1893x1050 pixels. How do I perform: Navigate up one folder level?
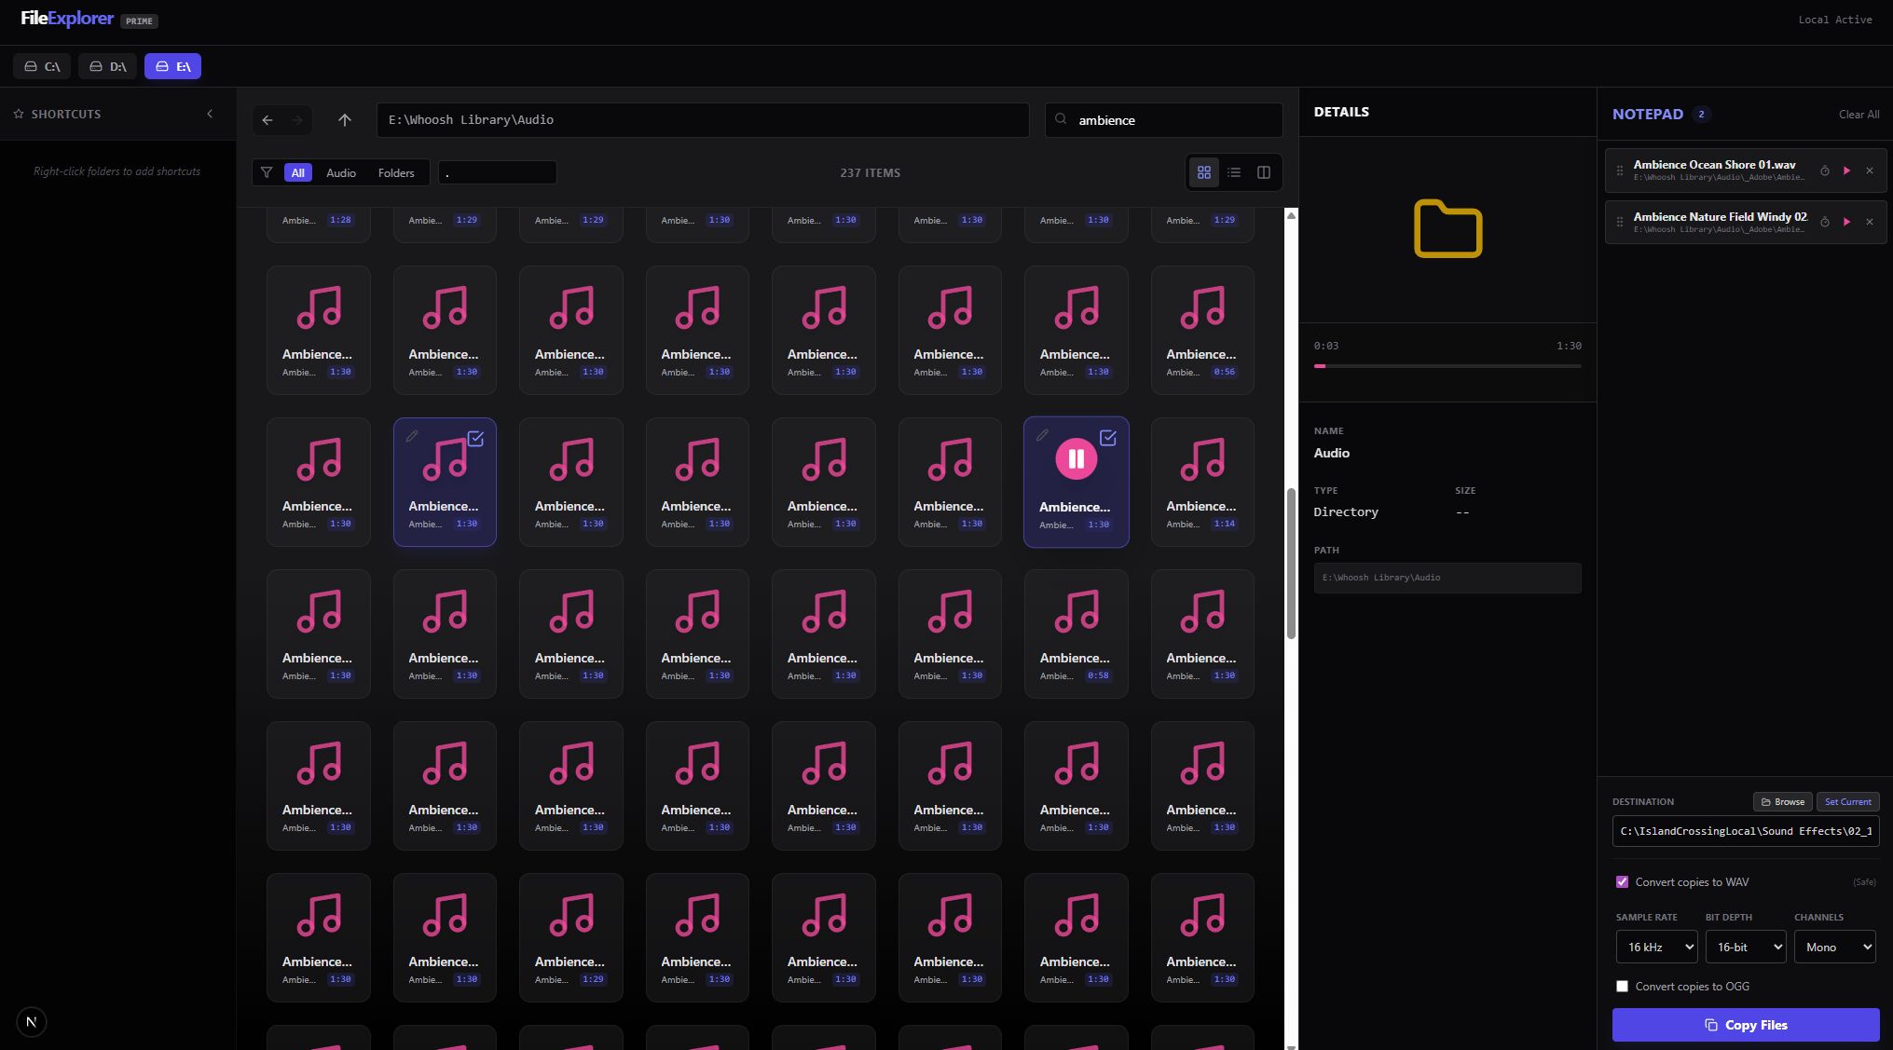(344, 119)
